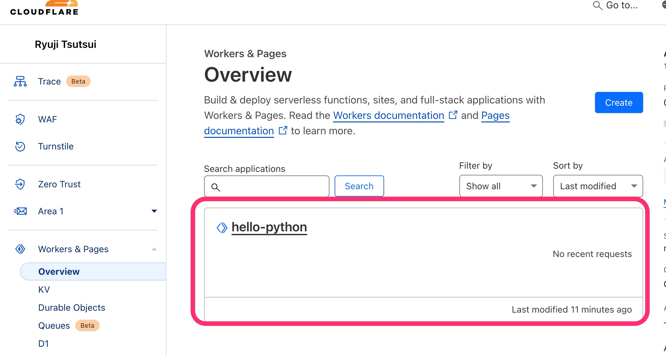The width and height of the screenshot is (666, 356).
Task: Click the Workers & Pages diamond icon
Action: tap(20, 249)
